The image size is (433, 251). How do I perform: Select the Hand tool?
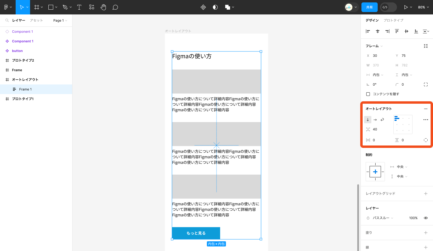[x=103, y=7]
